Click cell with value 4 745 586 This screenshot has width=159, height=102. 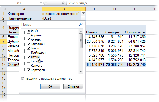pos(95,37)
